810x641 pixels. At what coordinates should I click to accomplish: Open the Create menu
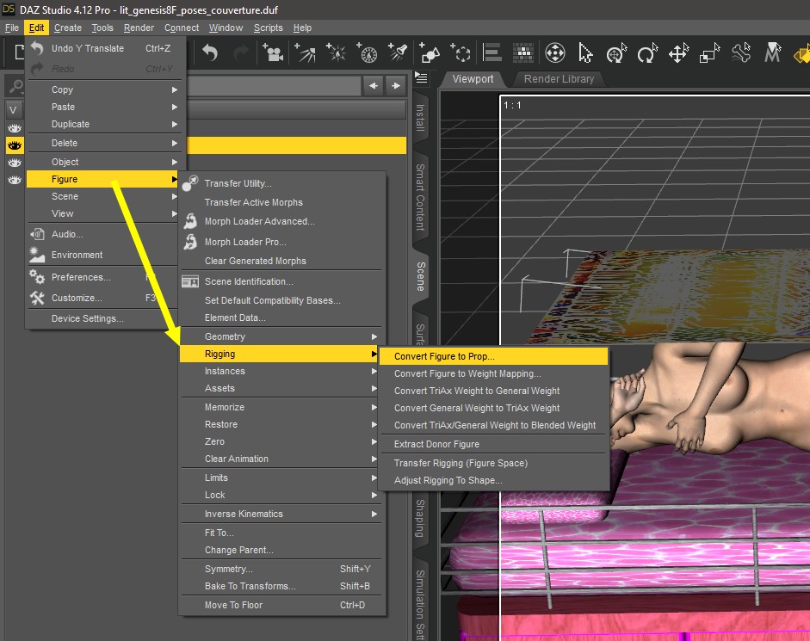(68, 28)
